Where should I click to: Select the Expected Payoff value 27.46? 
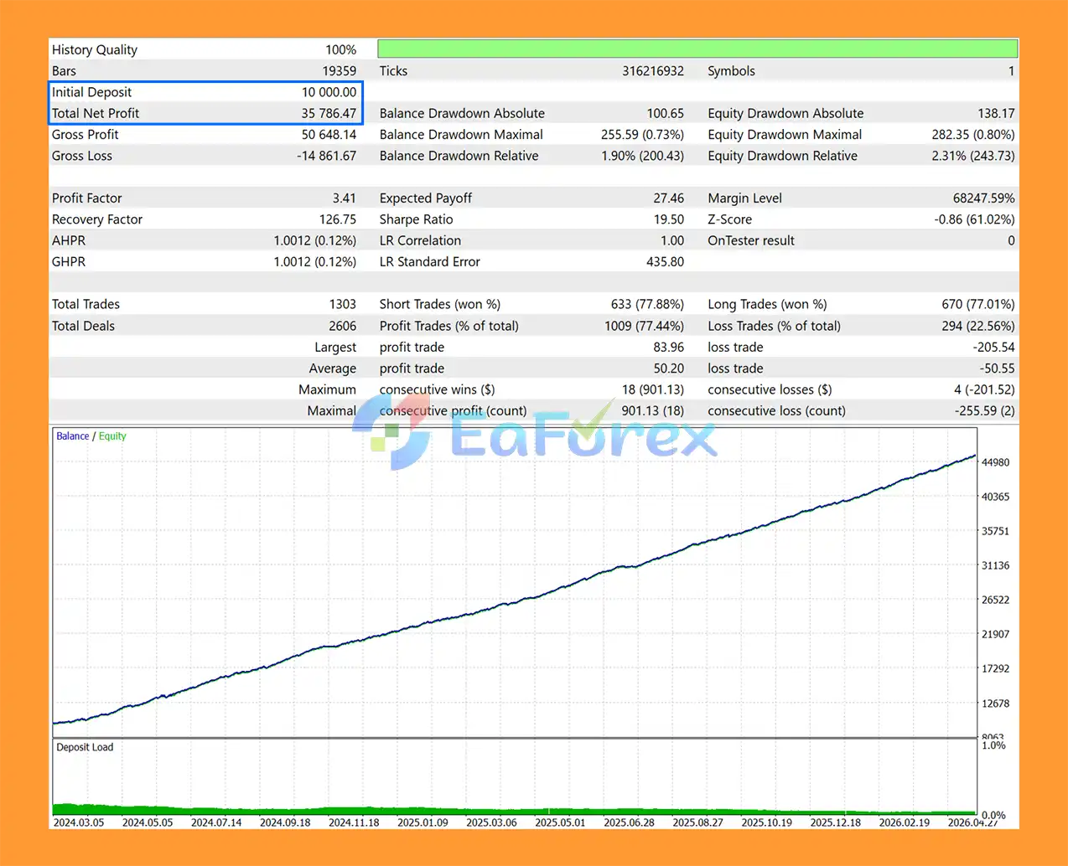669,198
